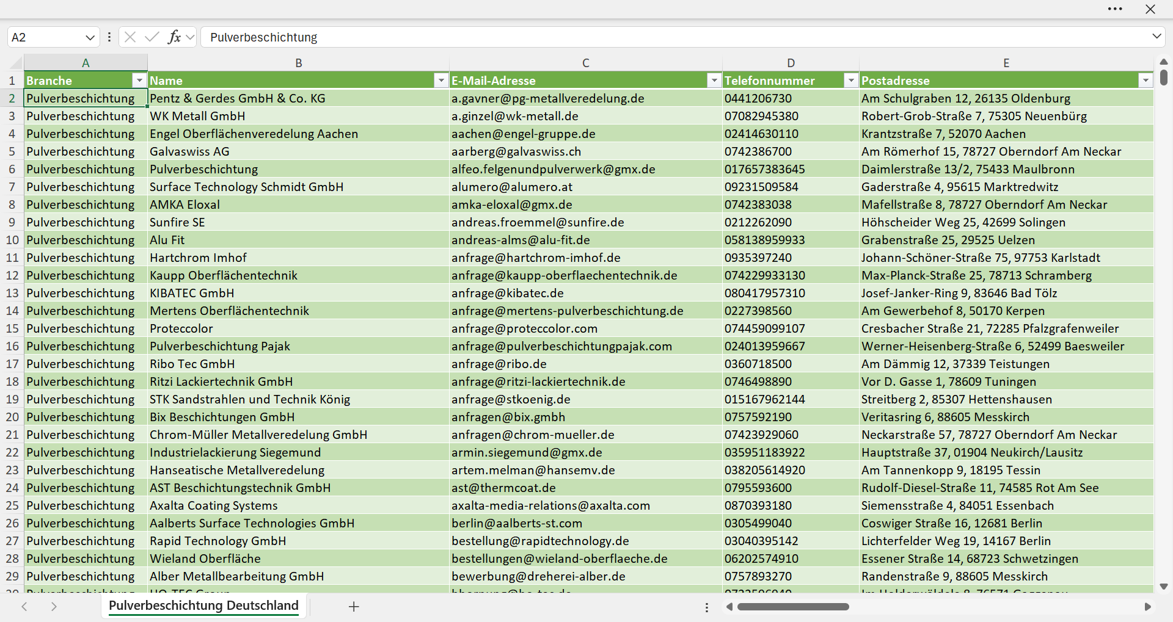The height and width of the screenshot is (622, 1173).
Task: Click the horizontal scrollbar thumb
Action: click(793, 607)
